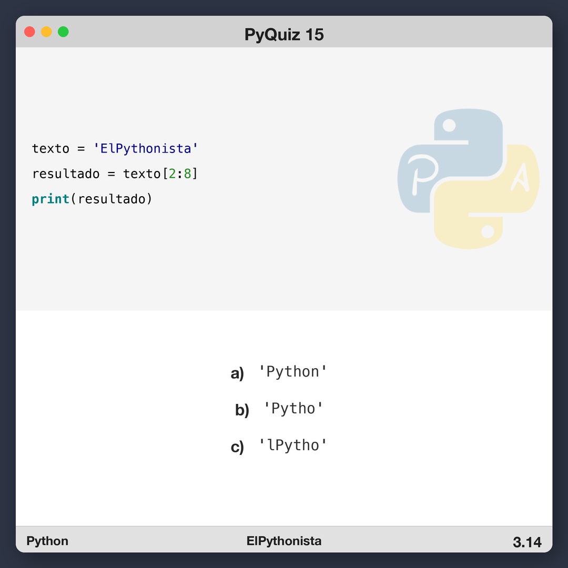Click the PyQuiz 15 window title
568x568 pixels.
pos(284,35)
